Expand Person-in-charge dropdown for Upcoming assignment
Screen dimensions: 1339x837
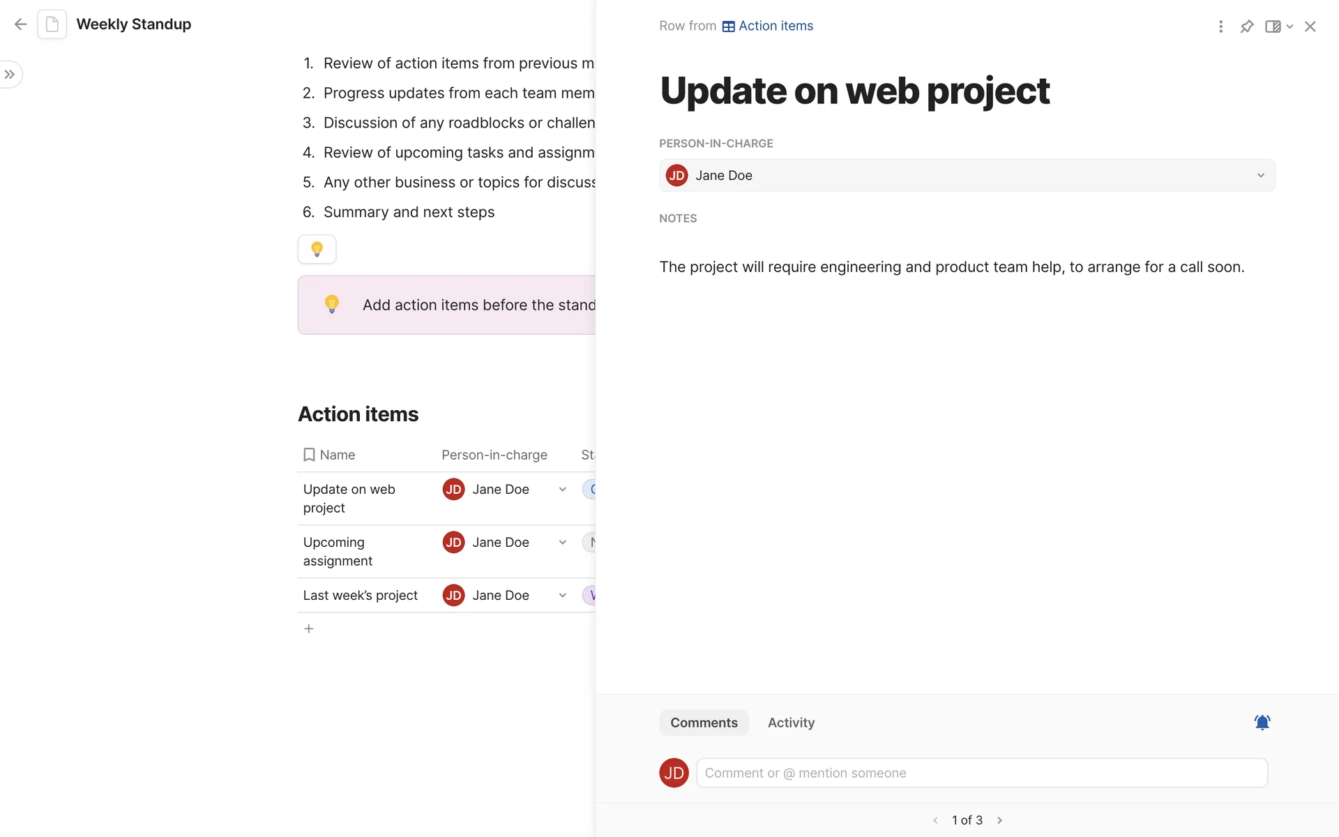[x=562, y=543]
